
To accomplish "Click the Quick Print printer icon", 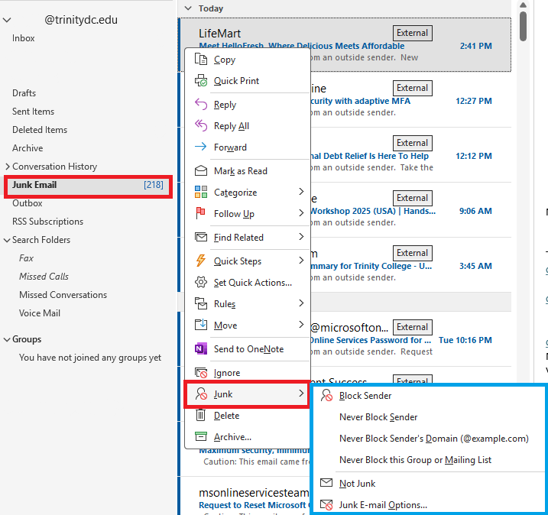I will (x=201, y=81).
